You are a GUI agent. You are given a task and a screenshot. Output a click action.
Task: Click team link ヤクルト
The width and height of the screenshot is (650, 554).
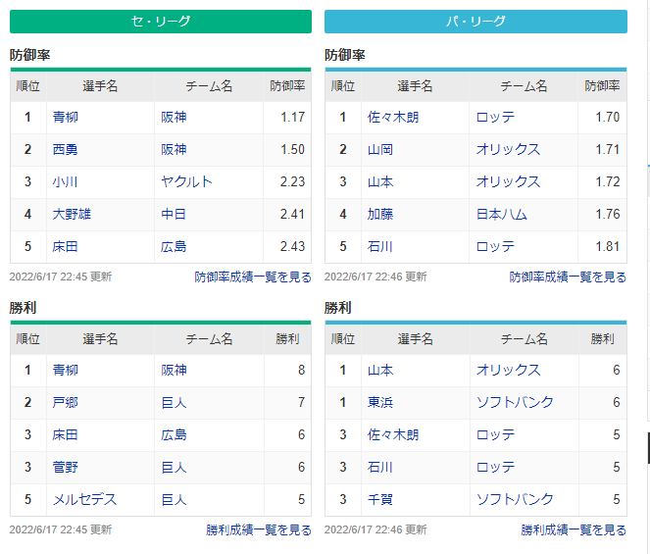point(186,181)
